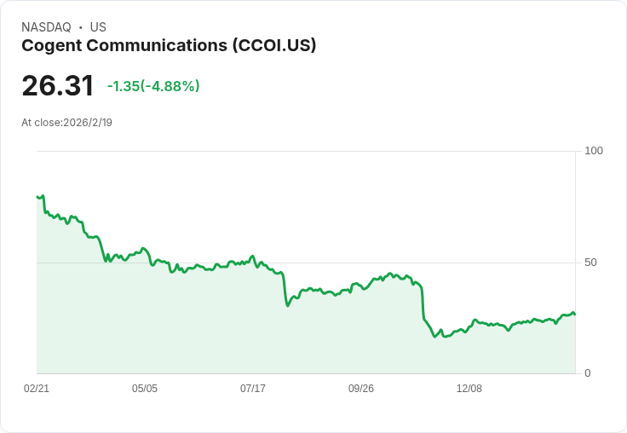Viewport: 627px width, 433px height.
Task: Click the 100 y-axis label
Action: click(594, 151)
